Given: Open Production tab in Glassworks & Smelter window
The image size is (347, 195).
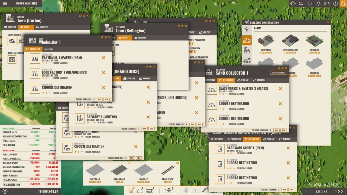Looking at the screenshot, I should click(234, 139).
